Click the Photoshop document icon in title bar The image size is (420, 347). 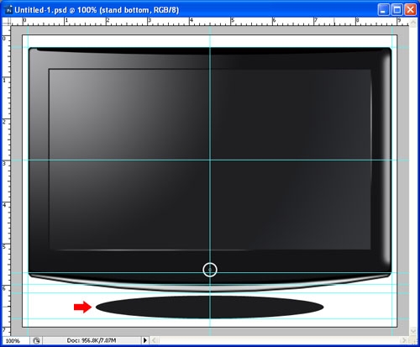click(x=8, y=10)
